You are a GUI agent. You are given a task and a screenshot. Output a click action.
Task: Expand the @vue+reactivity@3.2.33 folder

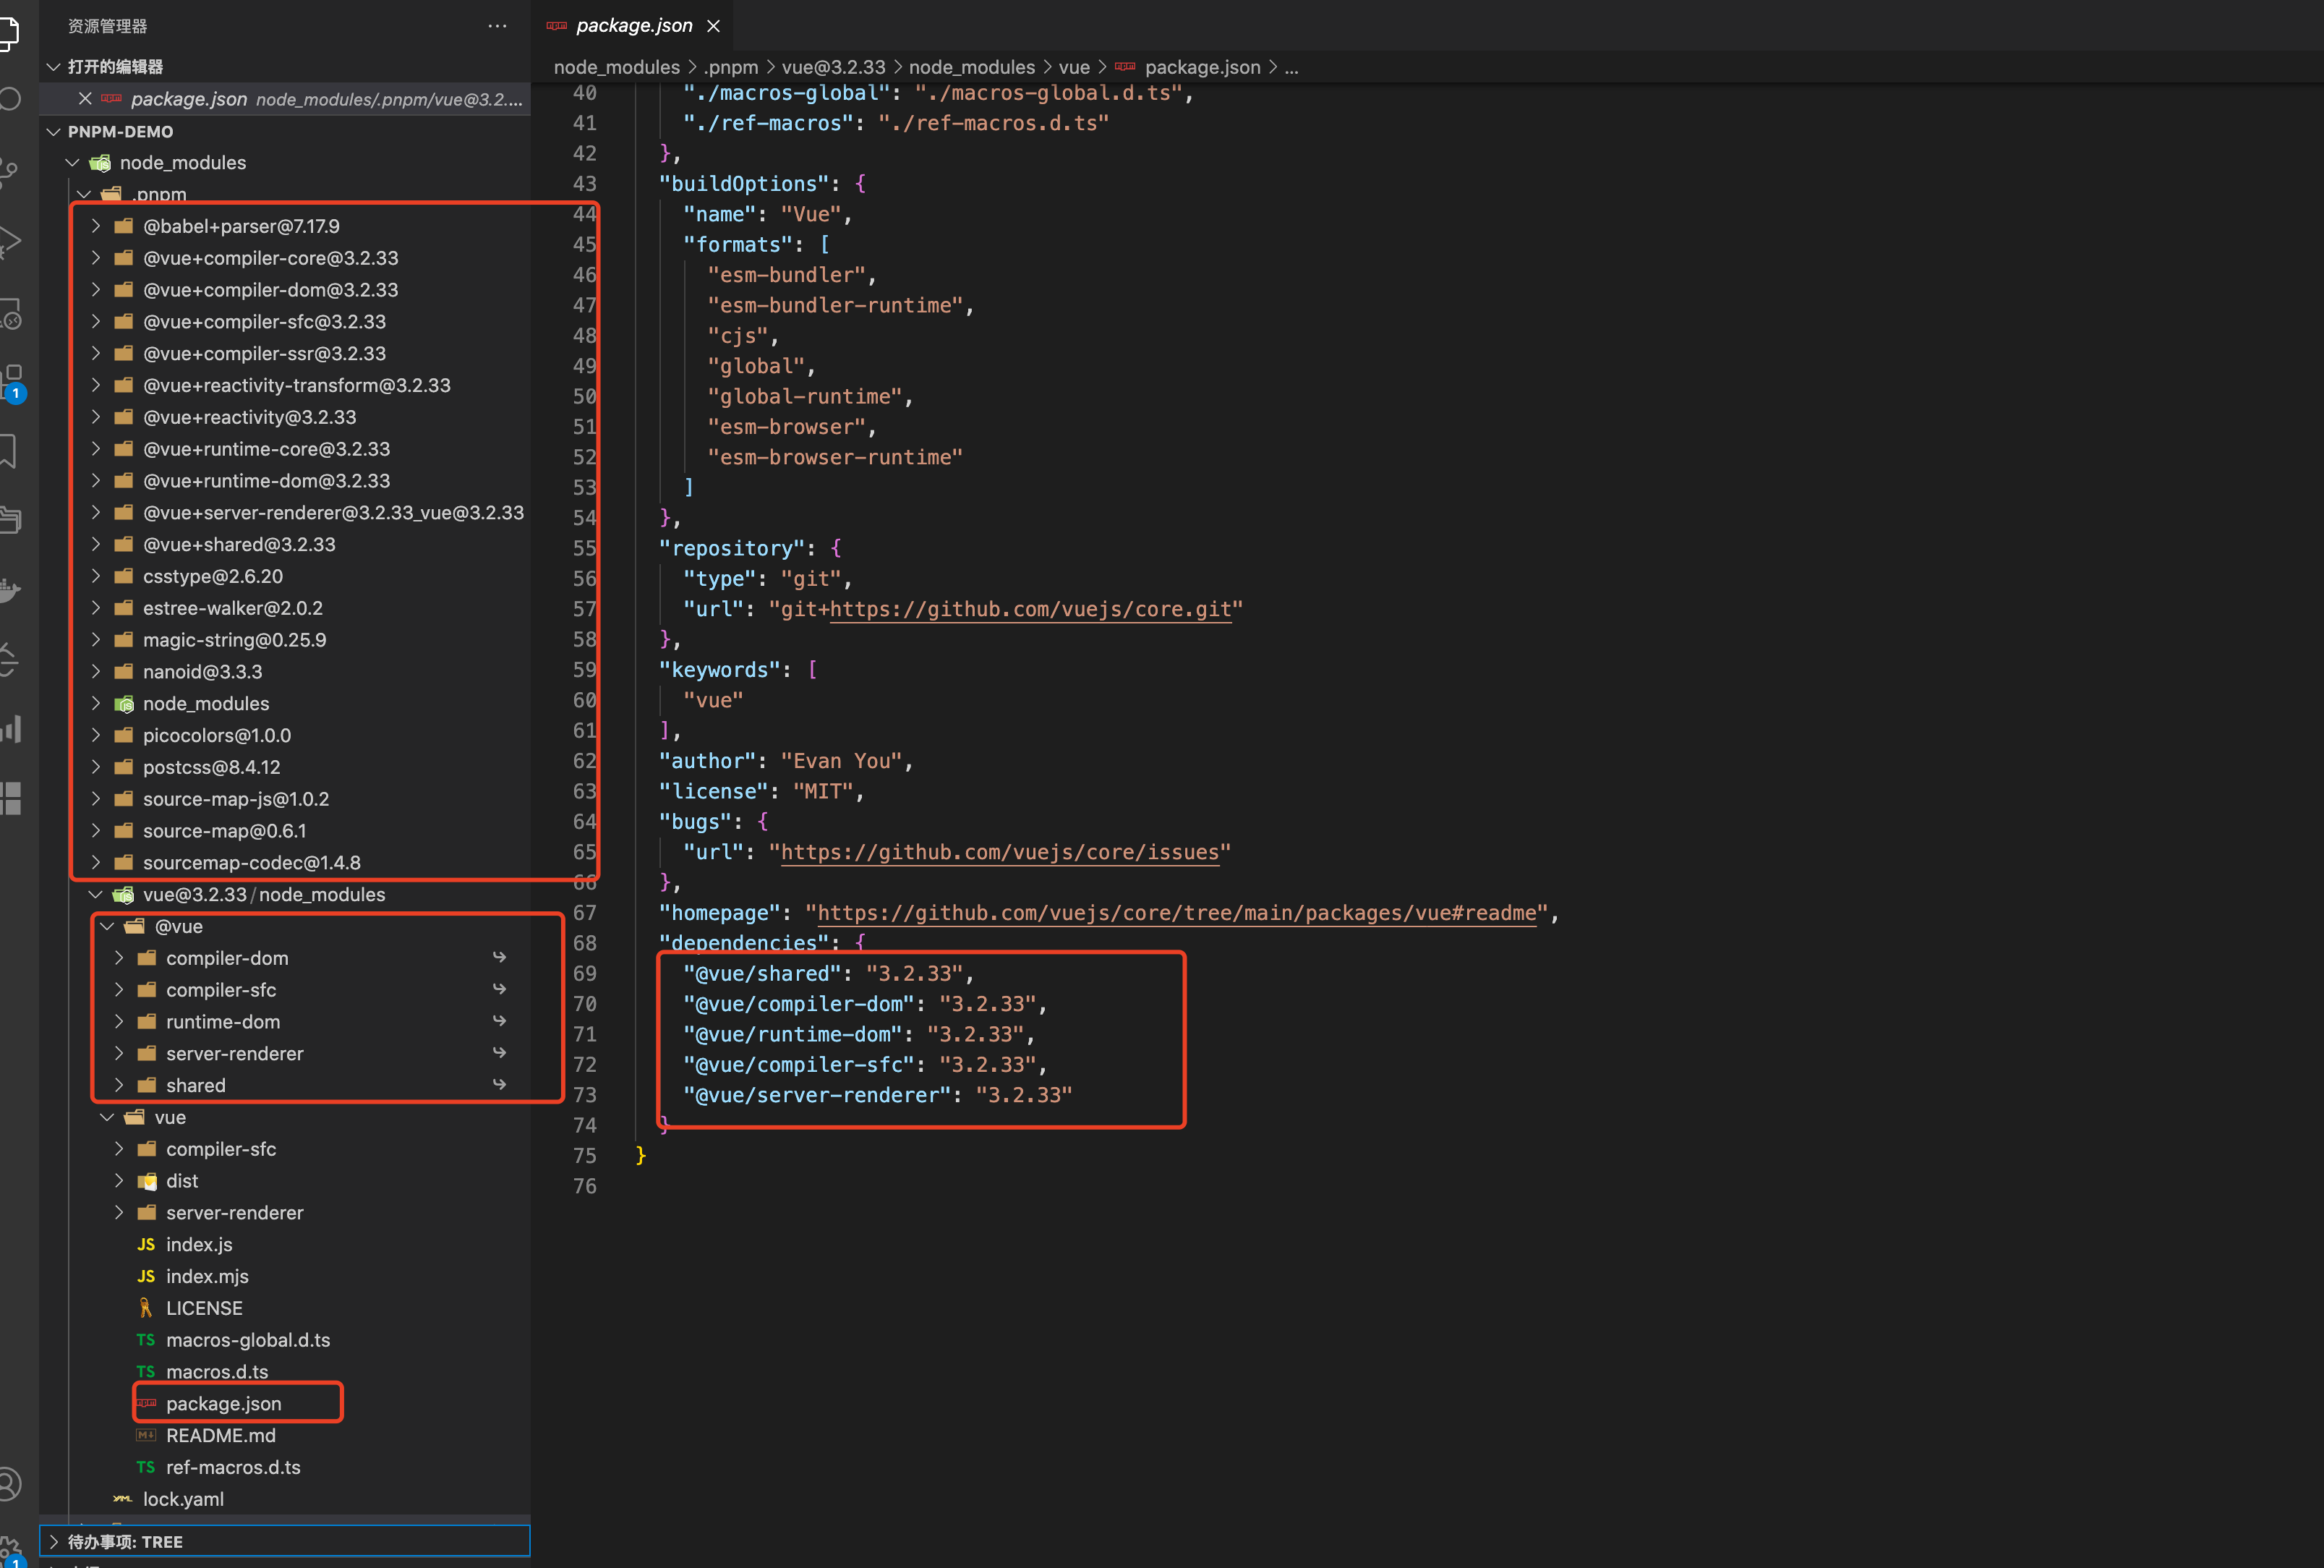pos(96,417)
